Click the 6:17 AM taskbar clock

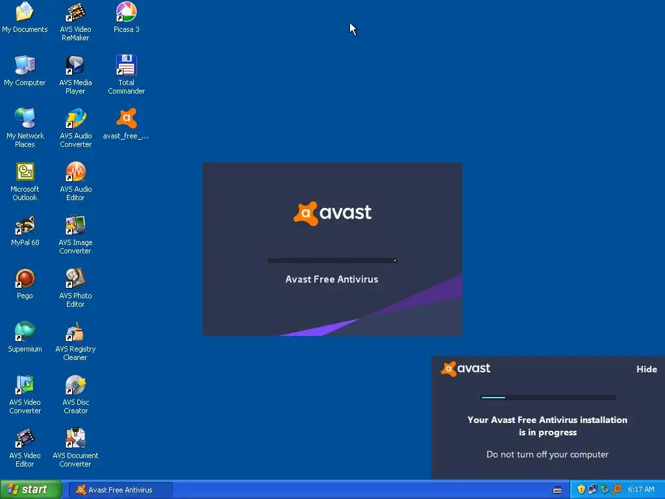[x=641, y=489]
